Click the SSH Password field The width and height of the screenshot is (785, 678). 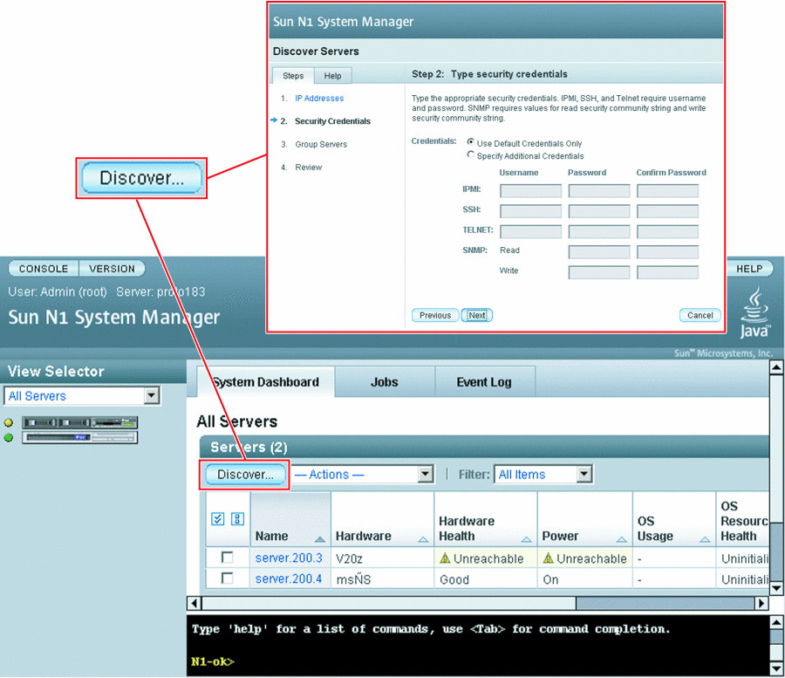pos(599,211)
